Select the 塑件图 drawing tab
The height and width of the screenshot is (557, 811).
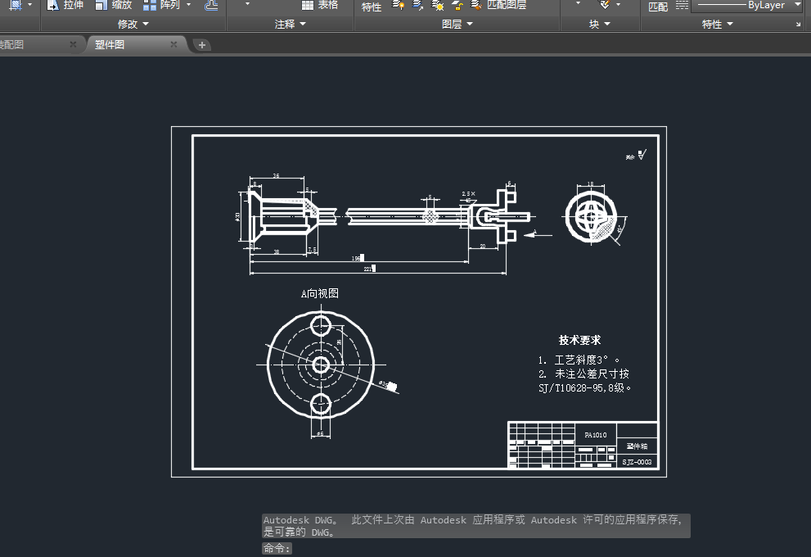(x=110, y=45)
